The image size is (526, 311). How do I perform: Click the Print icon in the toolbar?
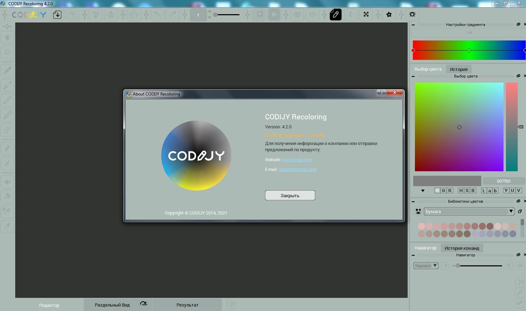point(134,15)
